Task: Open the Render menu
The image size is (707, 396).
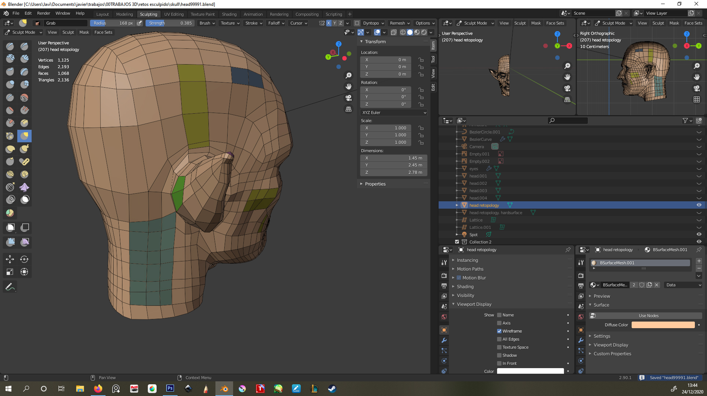Action: (43, 13)
